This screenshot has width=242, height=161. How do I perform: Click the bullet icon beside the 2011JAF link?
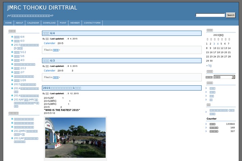(12, 138)
